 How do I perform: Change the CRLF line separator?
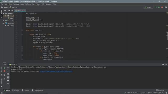(130, 93)
